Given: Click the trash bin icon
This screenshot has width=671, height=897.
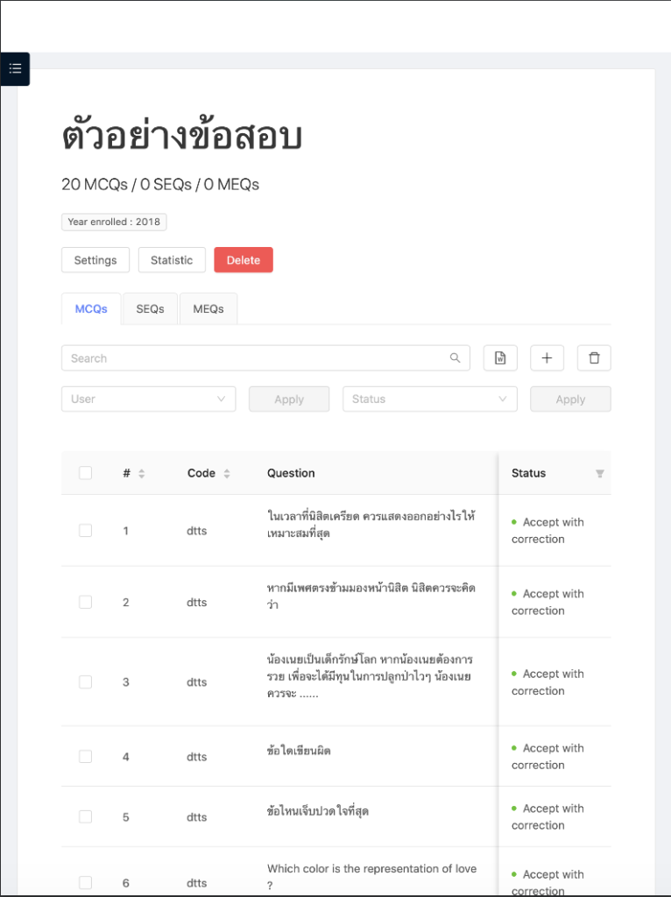Looking at the screenshot, I should pyautogui.click(x=594, y=358).
